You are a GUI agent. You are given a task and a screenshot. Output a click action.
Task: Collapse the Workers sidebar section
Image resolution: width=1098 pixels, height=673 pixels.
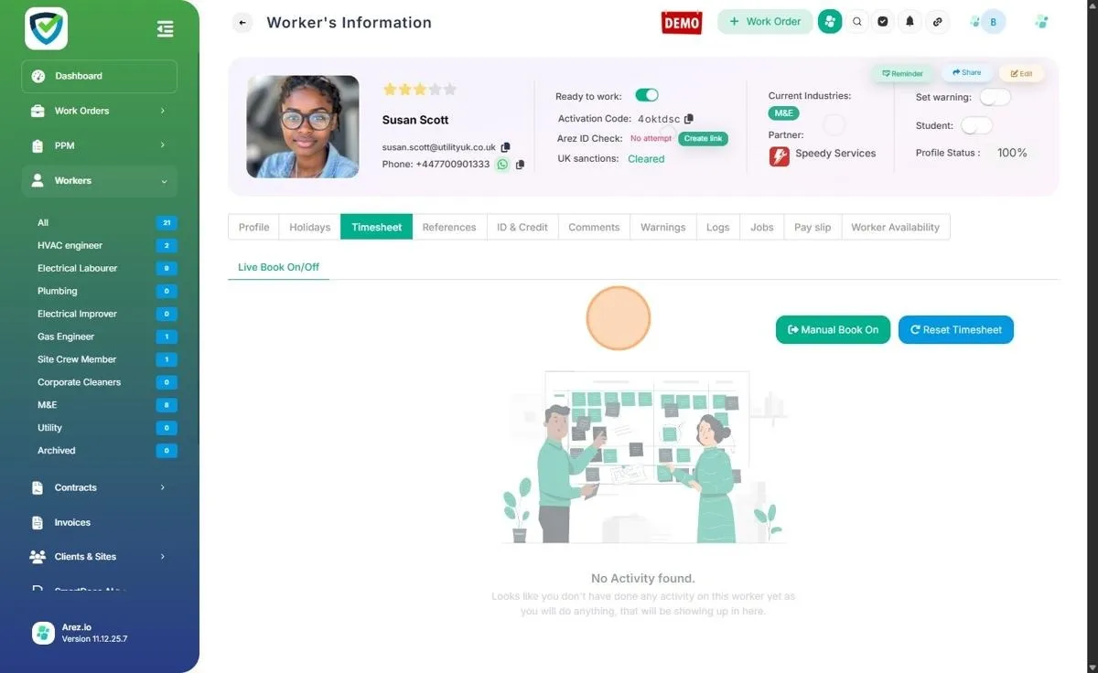pyautogui.click(x=99, y=181)
